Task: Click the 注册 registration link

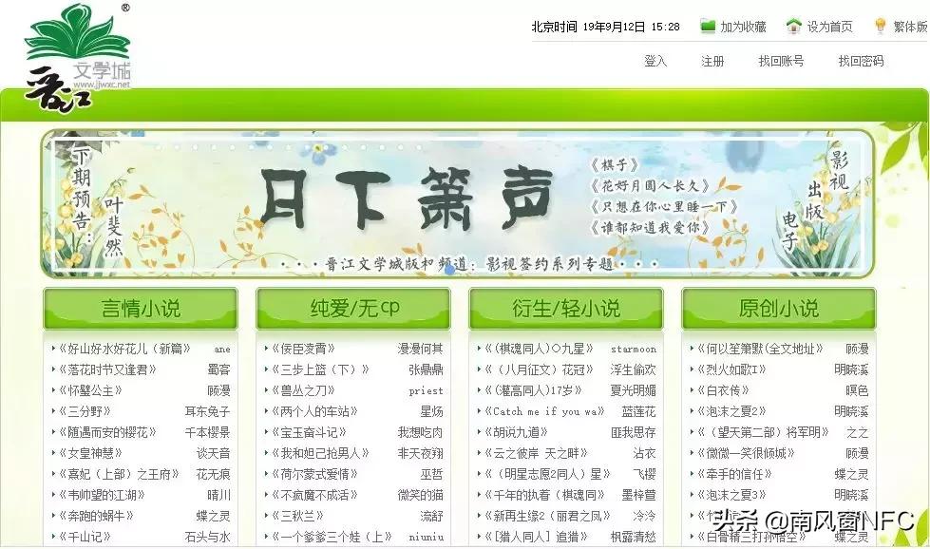Action: tap(712, 60)
